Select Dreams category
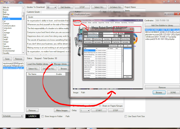This screenshot has height=129, width=180. [x=6, y=46]
